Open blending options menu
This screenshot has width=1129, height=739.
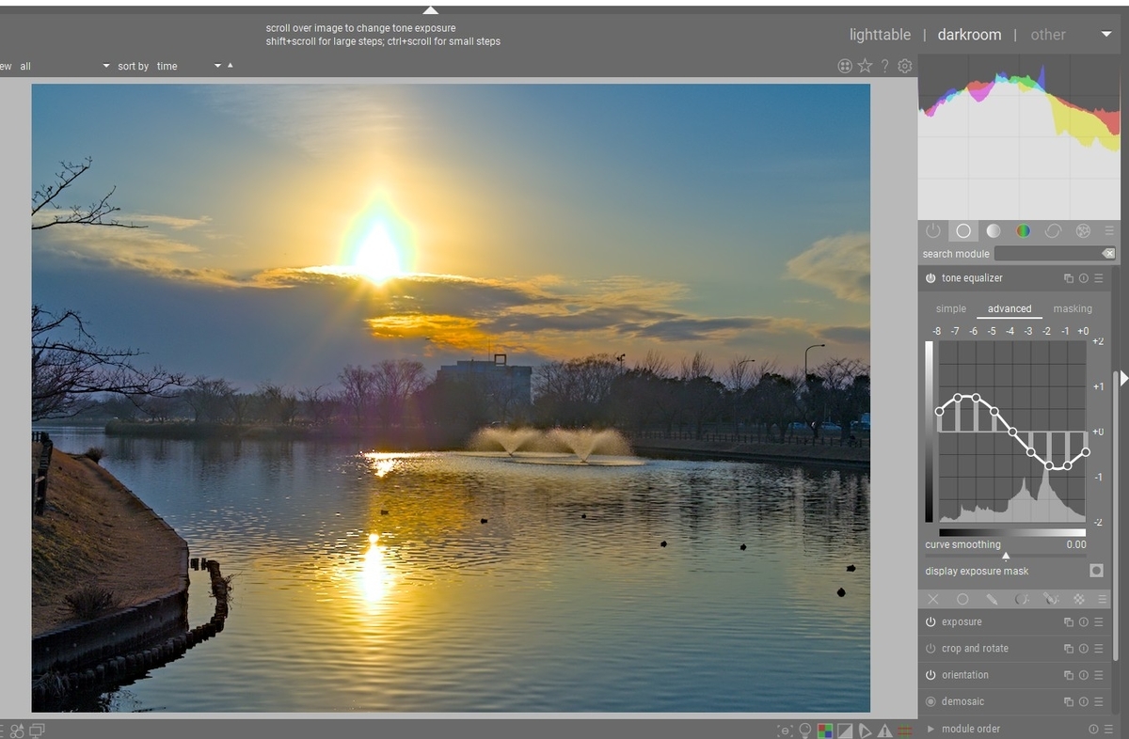click(x=1103, y=599)
